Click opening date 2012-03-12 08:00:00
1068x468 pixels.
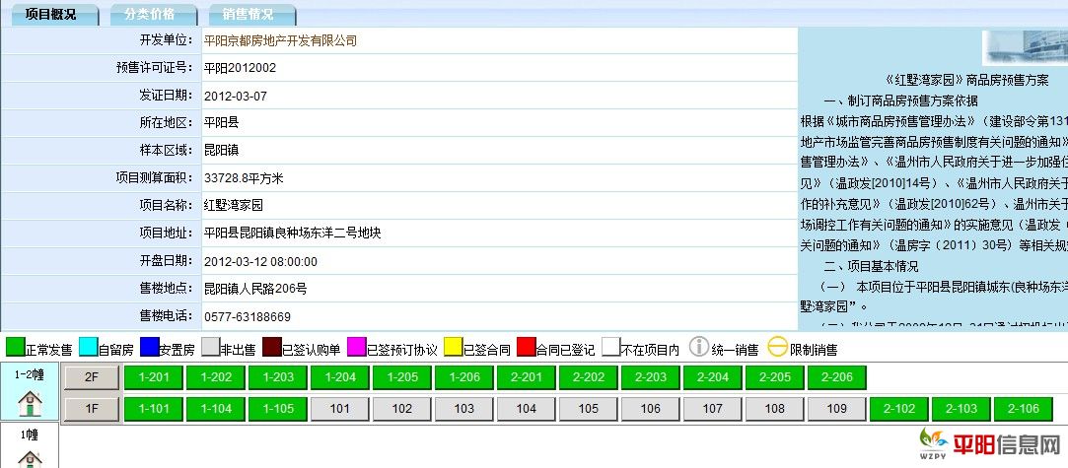261,262
